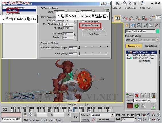The height and width of the screenshot is (123, 162).
Task: Select the Walk On Spot radio button
Action: click(x=83, y=21)
